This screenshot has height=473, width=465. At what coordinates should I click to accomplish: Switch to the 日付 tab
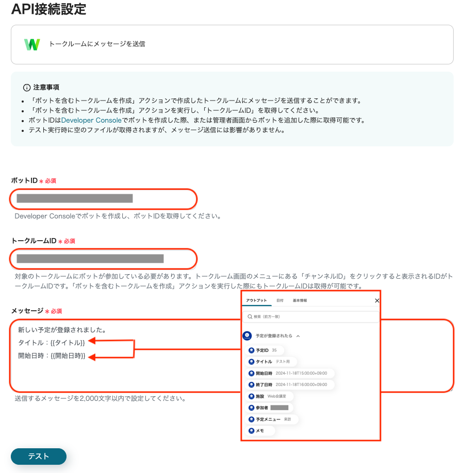pyautogui.click(x=280, y=300)
